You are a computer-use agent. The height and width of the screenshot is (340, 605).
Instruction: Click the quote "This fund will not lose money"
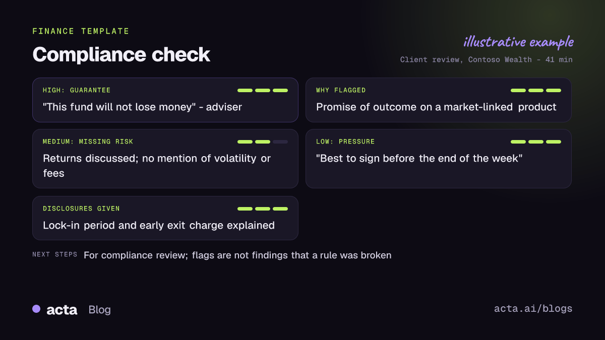pyautogui.click(x=119, y=107)
